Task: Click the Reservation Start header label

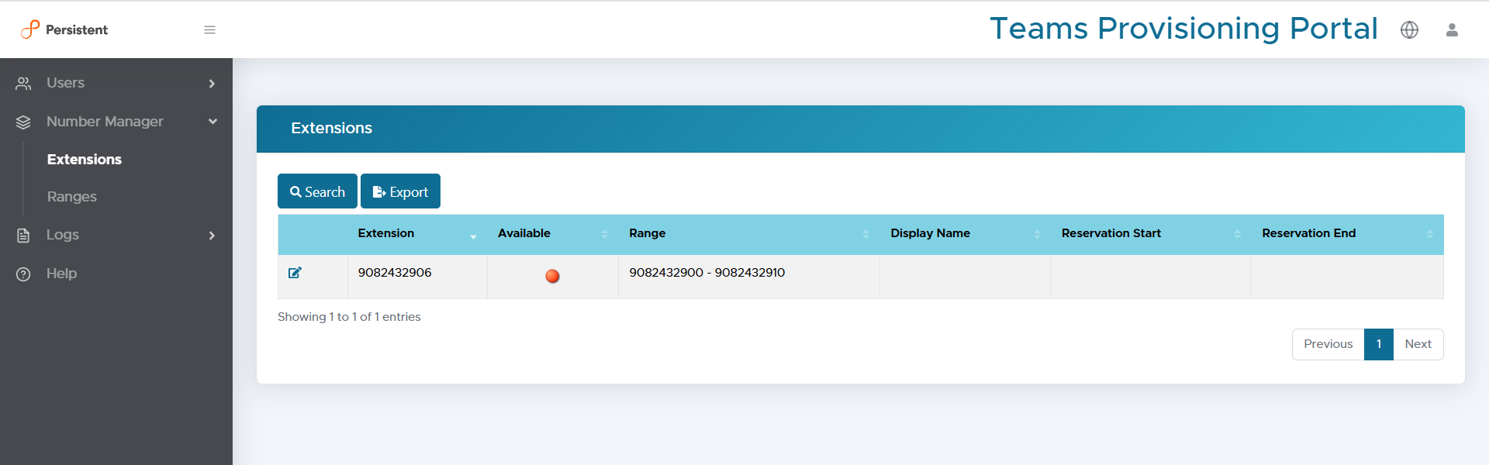Action: [1111, 233]
